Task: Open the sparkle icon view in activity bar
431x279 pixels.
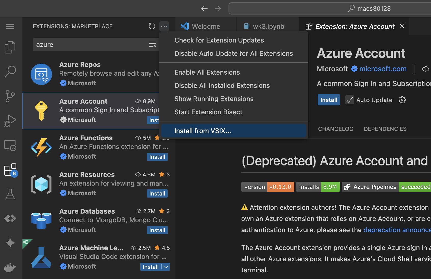Action: tap(10, 243)
